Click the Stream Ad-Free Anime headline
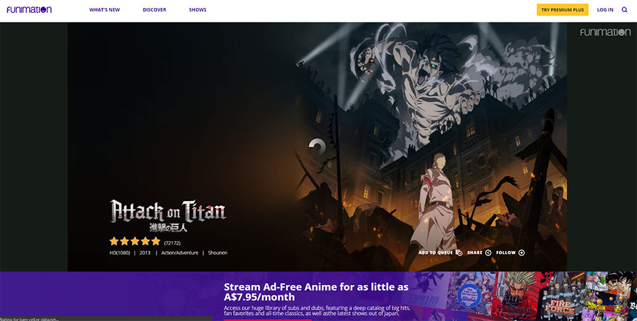Viewport: 637px width, 321px height. (316, 292)
